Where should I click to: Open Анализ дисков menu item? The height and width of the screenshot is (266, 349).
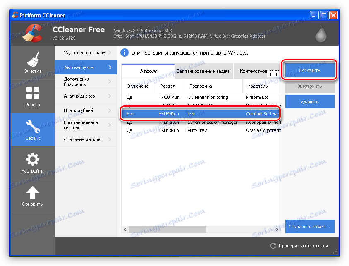click(x=86, y=96)
